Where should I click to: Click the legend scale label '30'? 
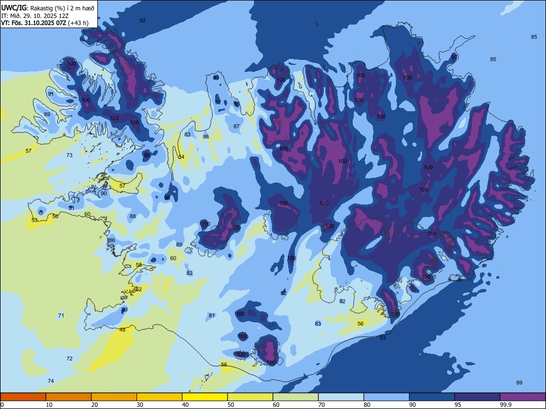pos(140,405)
